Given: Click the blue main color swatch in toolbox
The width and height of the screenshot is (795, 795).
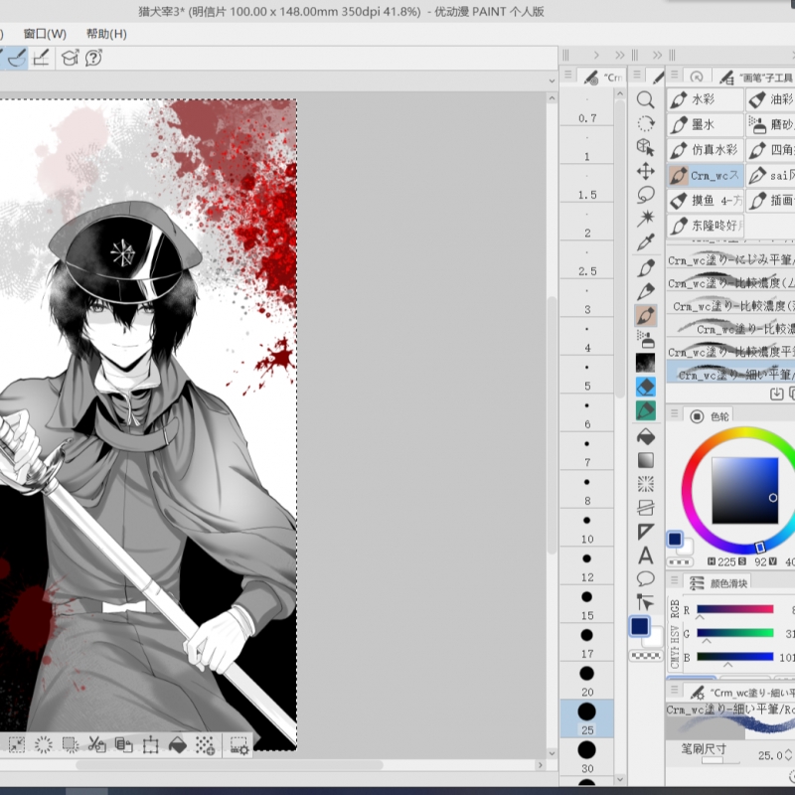Looking at the screenshot, I should pyautogui.click(x=640, y=626).
